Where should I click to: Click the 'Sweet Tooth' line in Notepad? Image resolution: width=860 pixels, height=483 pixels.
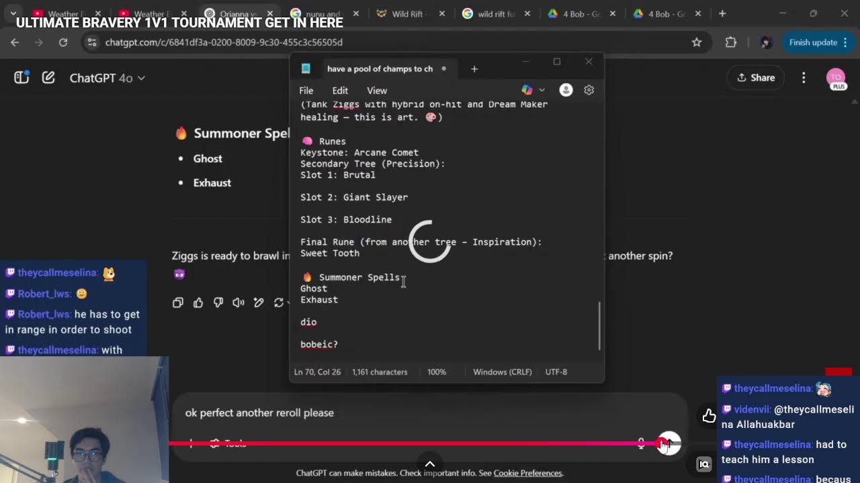(x=330, y=253)
